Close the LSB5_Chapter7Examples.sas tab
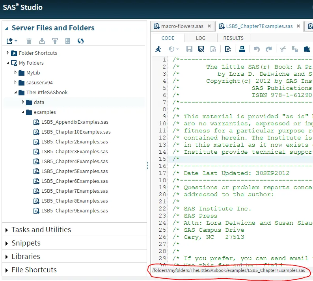The width and height of the screenshot is (313, 281). pos(298,26)
